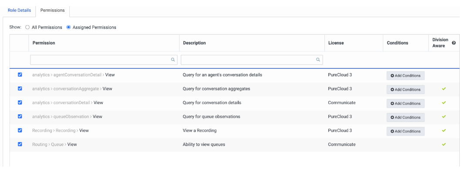Click Division Aware checkmark for queueObservation row
This screenshot has height=170, width=465.
444,116
